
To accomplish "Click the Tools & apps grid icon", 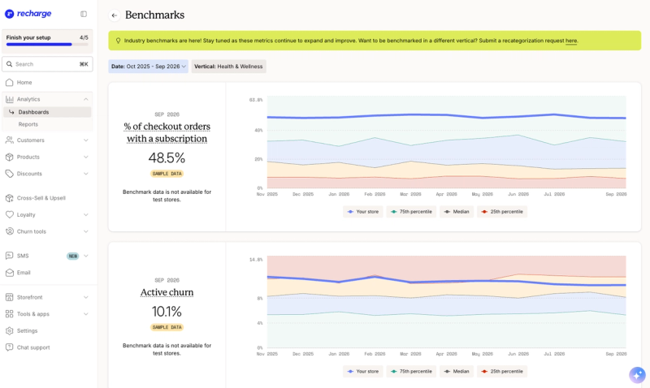I will pos(9,314).
